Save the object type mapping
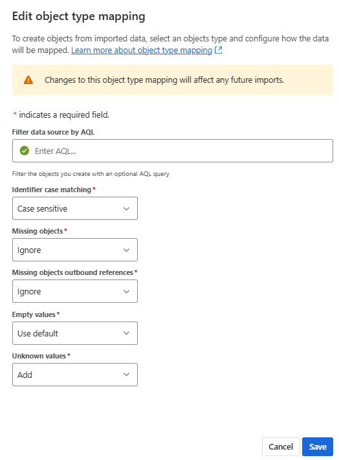This screenshot has width=339, height=460. coord(318,446)
